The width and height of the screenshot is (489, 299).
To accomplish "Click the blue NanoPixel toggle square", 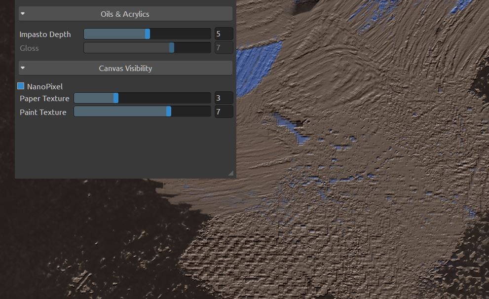I will [x=20, y=85].
